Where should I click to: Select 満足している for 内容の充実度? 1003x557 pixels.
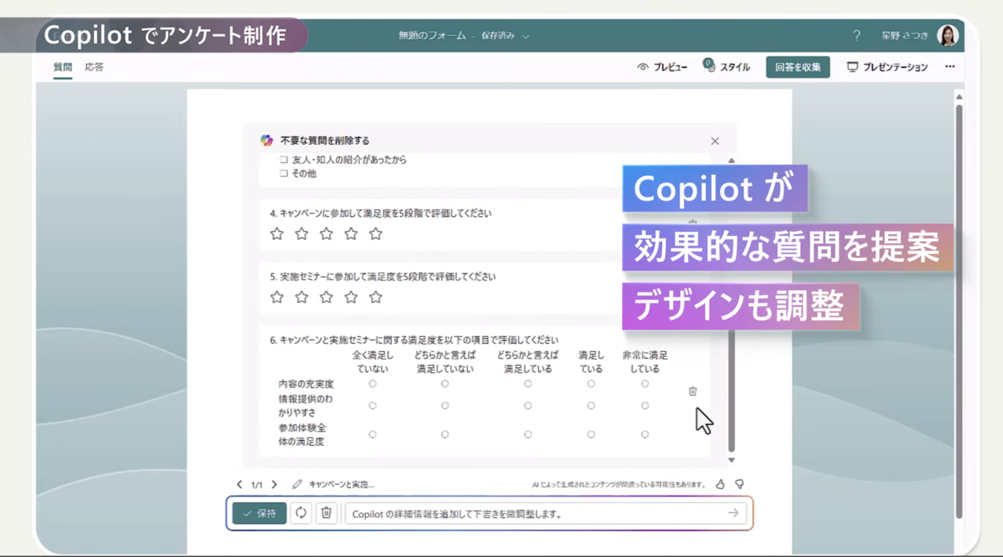pyautogui.click(x=591, y=384)
